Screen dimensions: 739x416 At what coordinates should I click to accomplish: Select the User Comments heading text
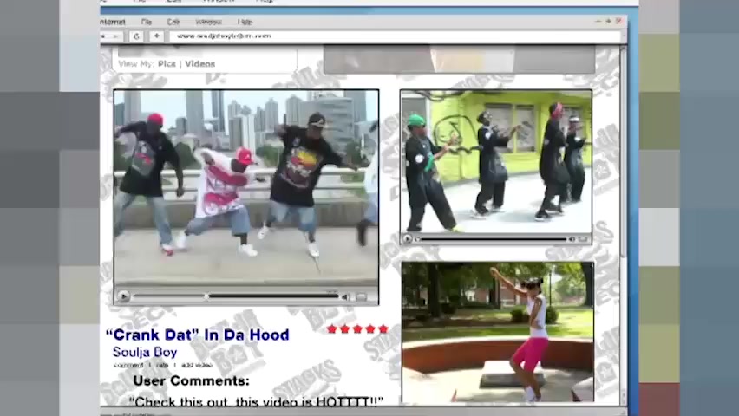click(192, 380)
